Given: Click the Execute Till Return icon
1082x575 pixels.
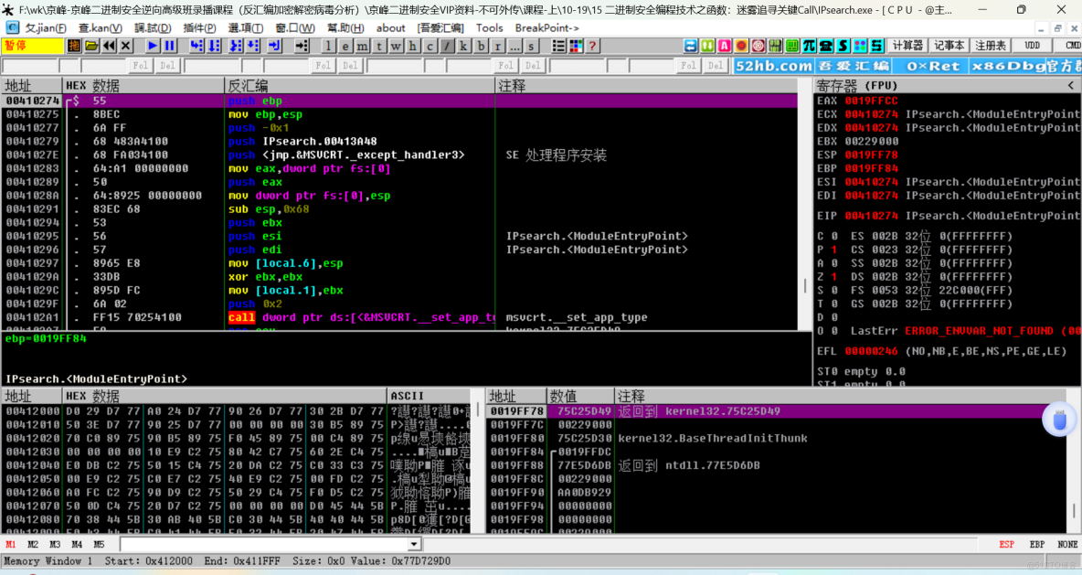Looking at the screenshot, I should coord(275,47).
